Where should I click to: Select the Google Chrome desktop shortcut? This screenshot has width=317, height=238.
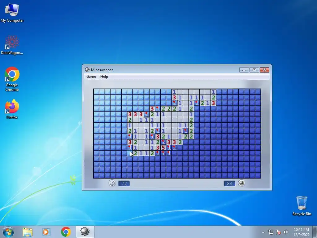tap(12, 79)
